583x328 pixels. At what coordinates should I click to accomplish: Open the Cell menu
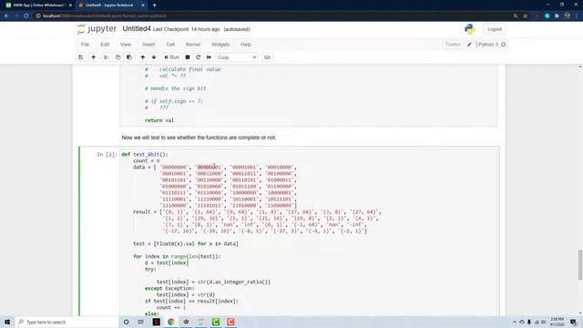[170, 45]
